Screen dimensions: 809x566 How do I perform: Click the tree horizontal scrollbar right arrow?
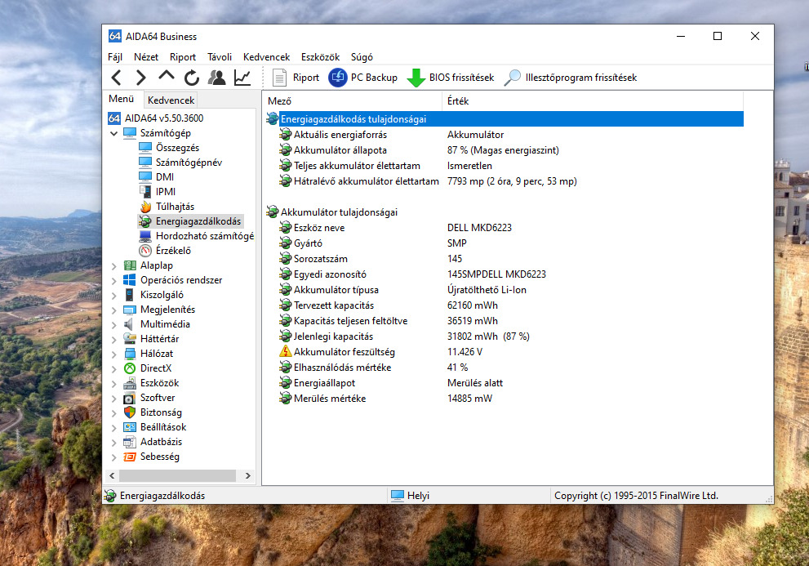[247, 475]
